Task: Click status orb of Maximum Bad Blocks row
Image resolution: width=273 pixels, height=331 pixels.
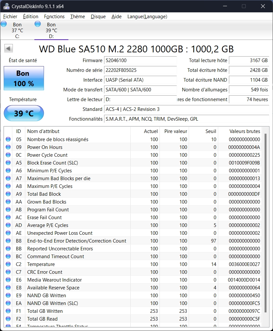Action: [8, 179]
